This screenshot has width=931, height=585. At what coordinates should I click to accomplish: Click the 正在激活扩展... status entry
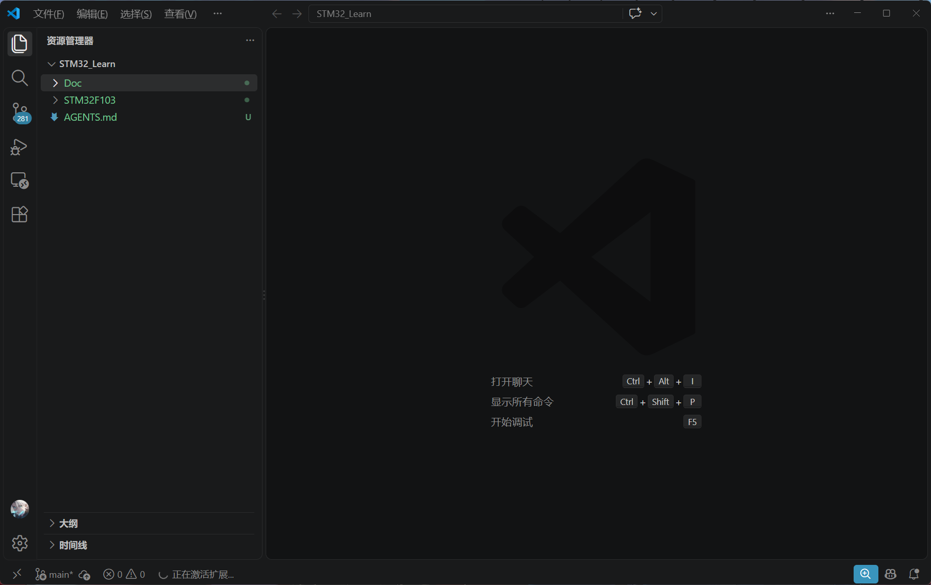pos(196,575)
